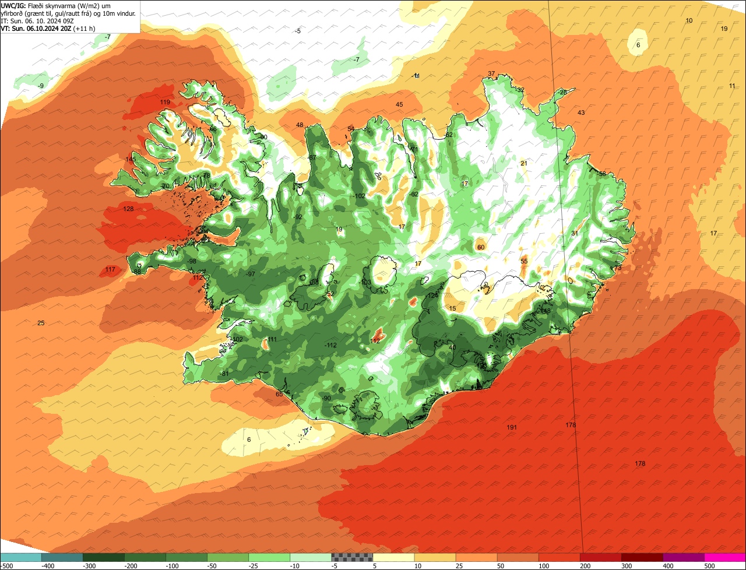The image size is (746, 570).
Task: Click the 128 flux value on the map
Action: (x=129, y=209)
